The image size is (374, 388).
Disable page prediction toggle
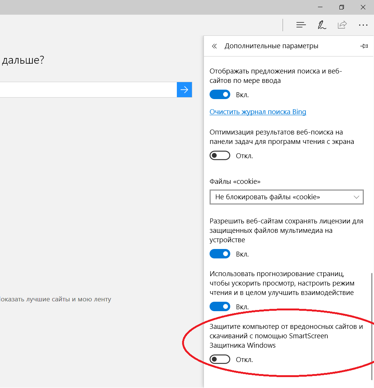tap(220, 307)
